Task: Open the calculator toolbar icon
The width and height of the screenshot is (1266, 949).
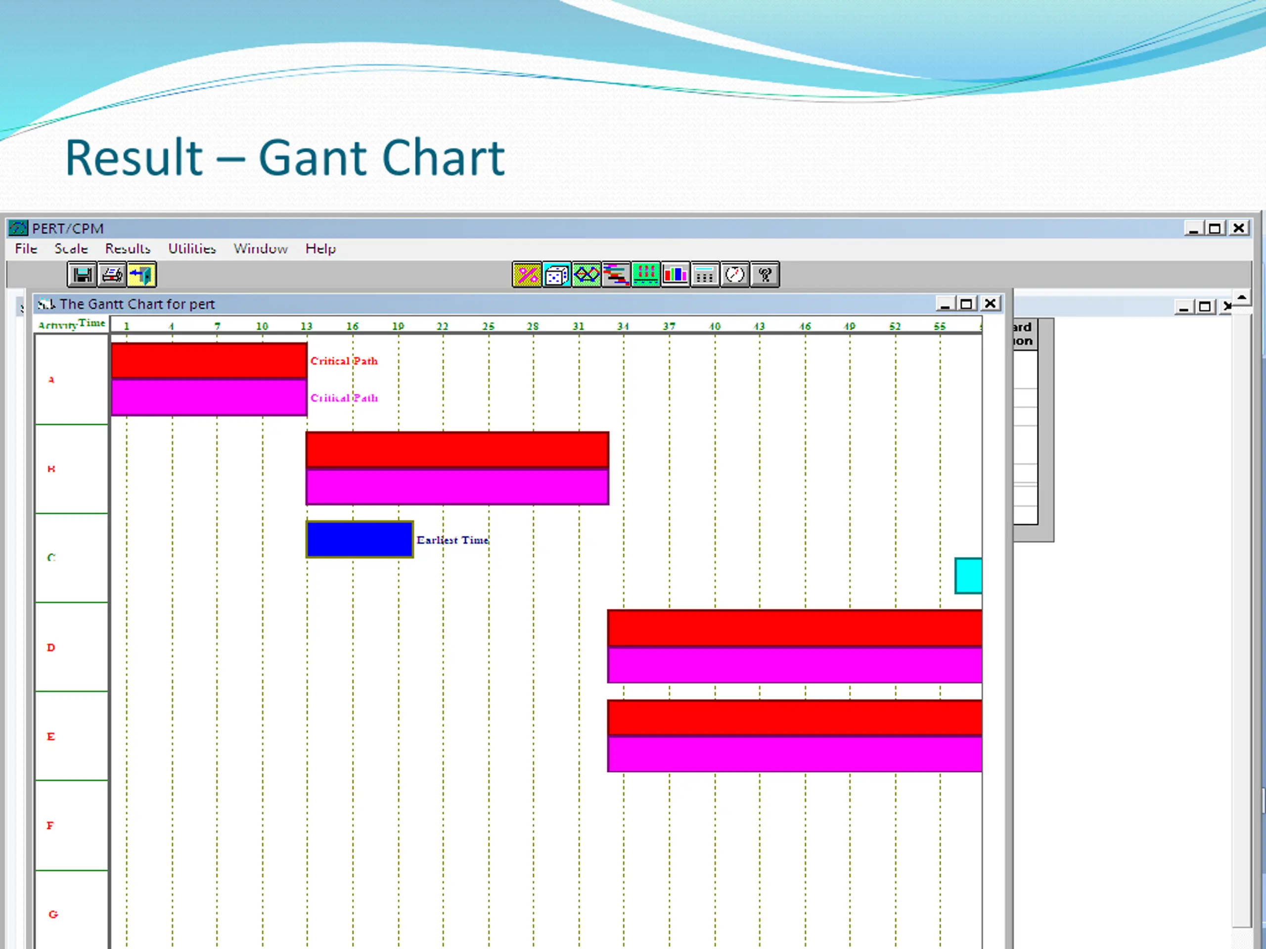Action: tap(705, 275)
